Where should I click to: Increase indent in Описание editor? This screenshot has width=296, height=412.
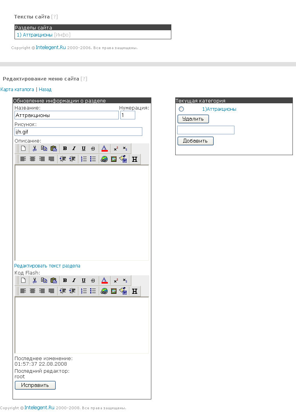[x=72, y=159]
